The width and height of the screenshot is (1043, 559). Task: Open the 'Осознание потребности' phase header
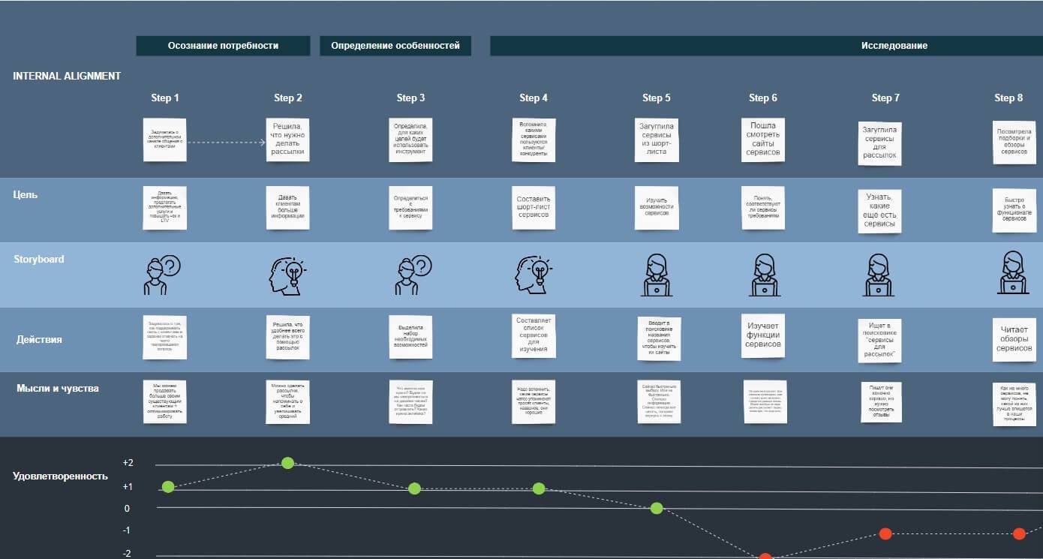[223, 46]
